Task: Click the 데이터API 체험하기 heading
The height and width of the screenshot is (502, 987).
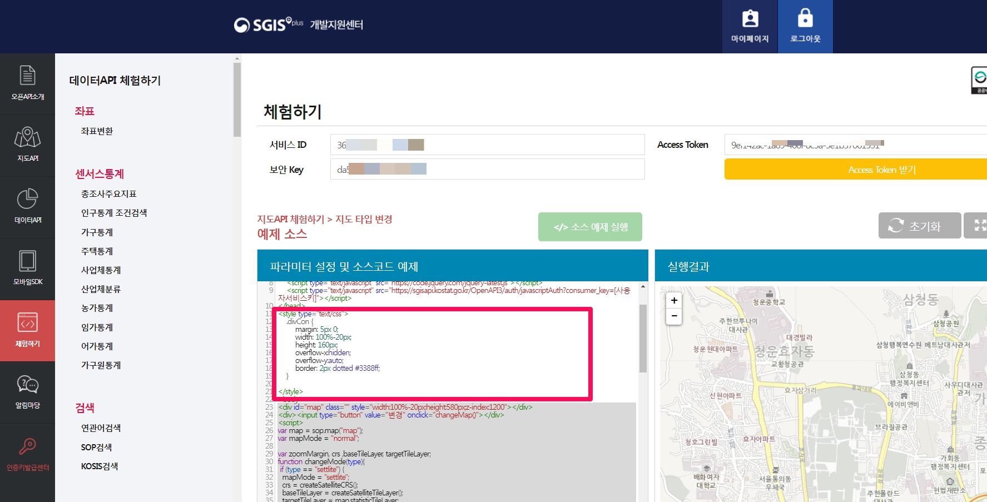Action: [115, 81]
